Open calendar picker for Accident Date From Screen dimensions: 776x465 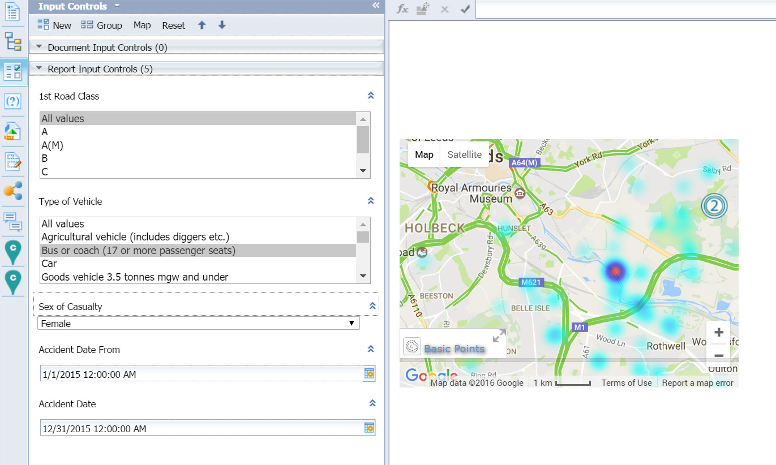click(x=369, y=373)
